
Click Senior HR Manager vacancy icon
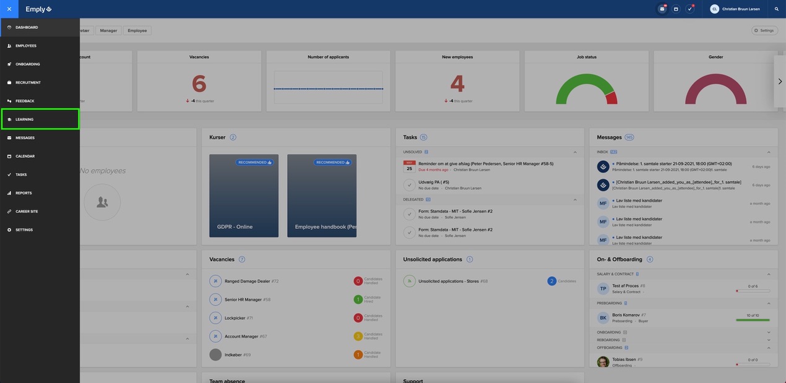point(215,299)
